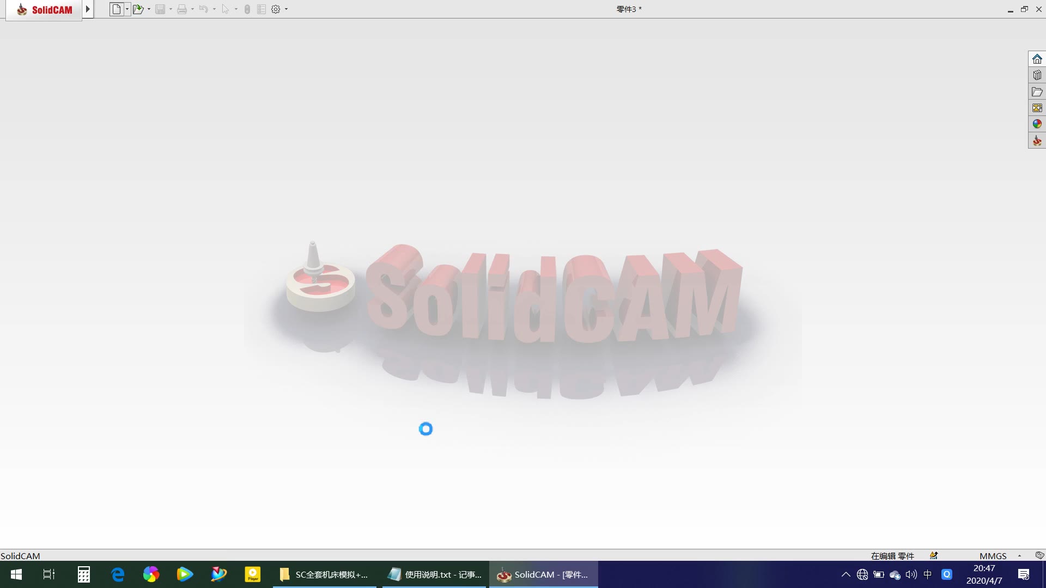Switch to 使用说明.txt Notepad window
This screenshot has width=1046, height=588.
point(434,574)
